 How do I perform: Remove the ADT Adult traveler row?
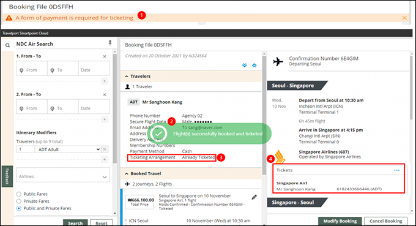pos(105,149)
